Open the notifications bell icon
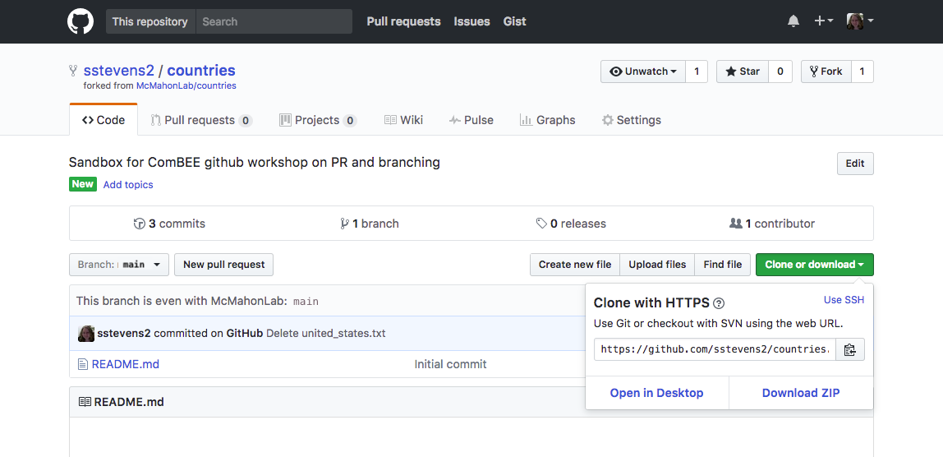Image resolution: width=943 pixels, height=457 pixels. [793, 21]
